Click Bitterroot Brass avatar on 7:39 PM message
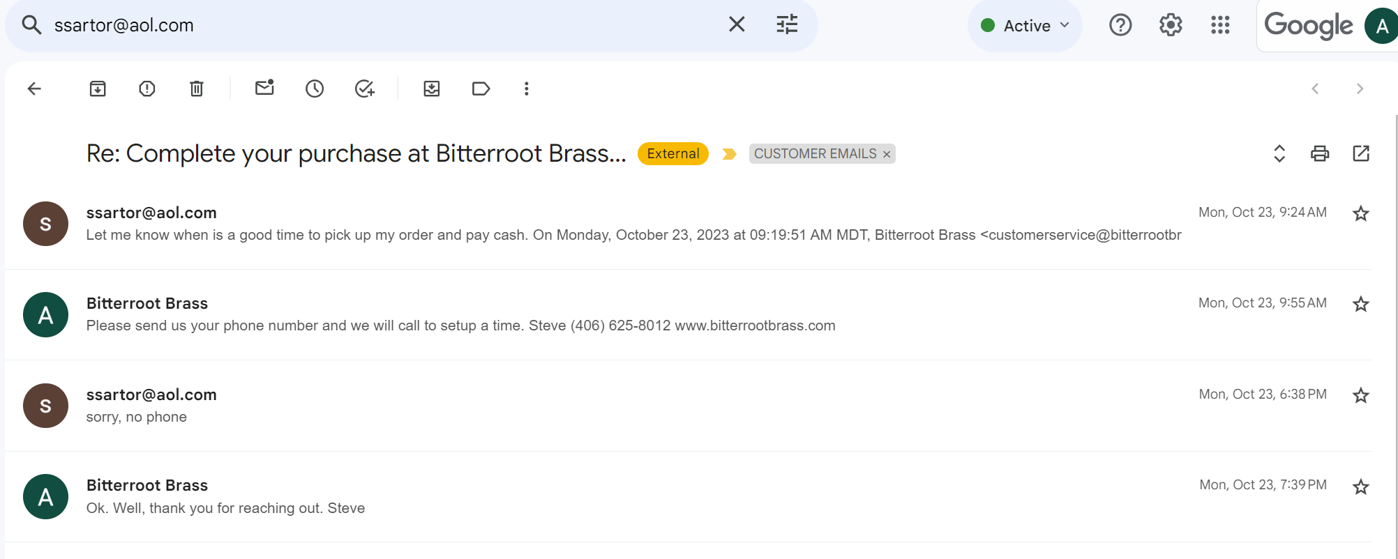The height and width of the screenshot is (559, 1398). point(45,496)
